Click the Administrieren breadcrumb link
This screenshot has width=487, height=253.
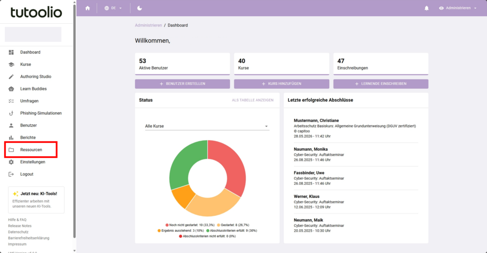148,26
